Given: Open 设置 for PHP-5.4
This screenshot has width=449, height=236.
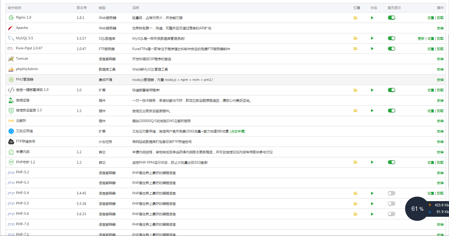Looking at the screenshot, I should [x=431, y=193].
